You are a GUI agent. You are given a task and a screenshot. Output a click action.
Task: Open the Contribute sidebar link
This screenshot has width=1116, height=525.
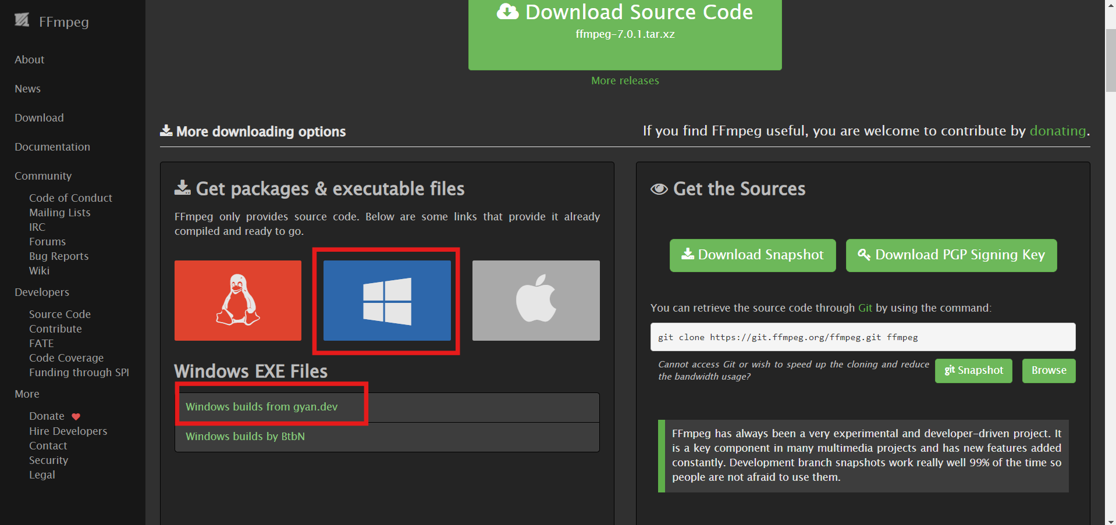(55, 328)
